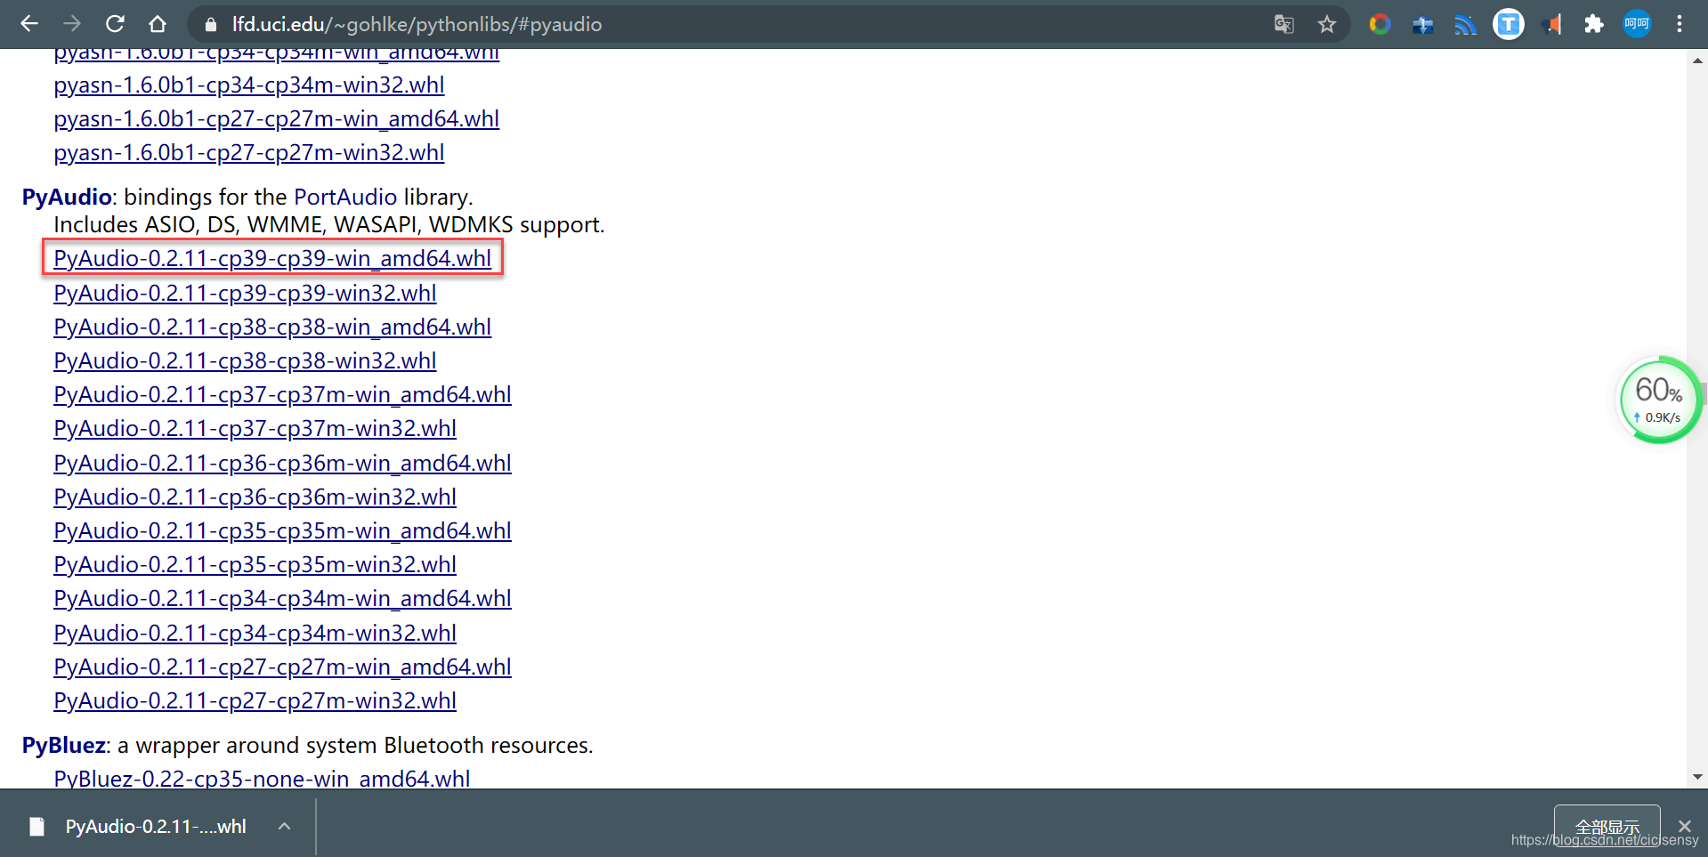Open the colorful circle extension
Viewport: 1708px width, 857px height.
point(1380,24)
